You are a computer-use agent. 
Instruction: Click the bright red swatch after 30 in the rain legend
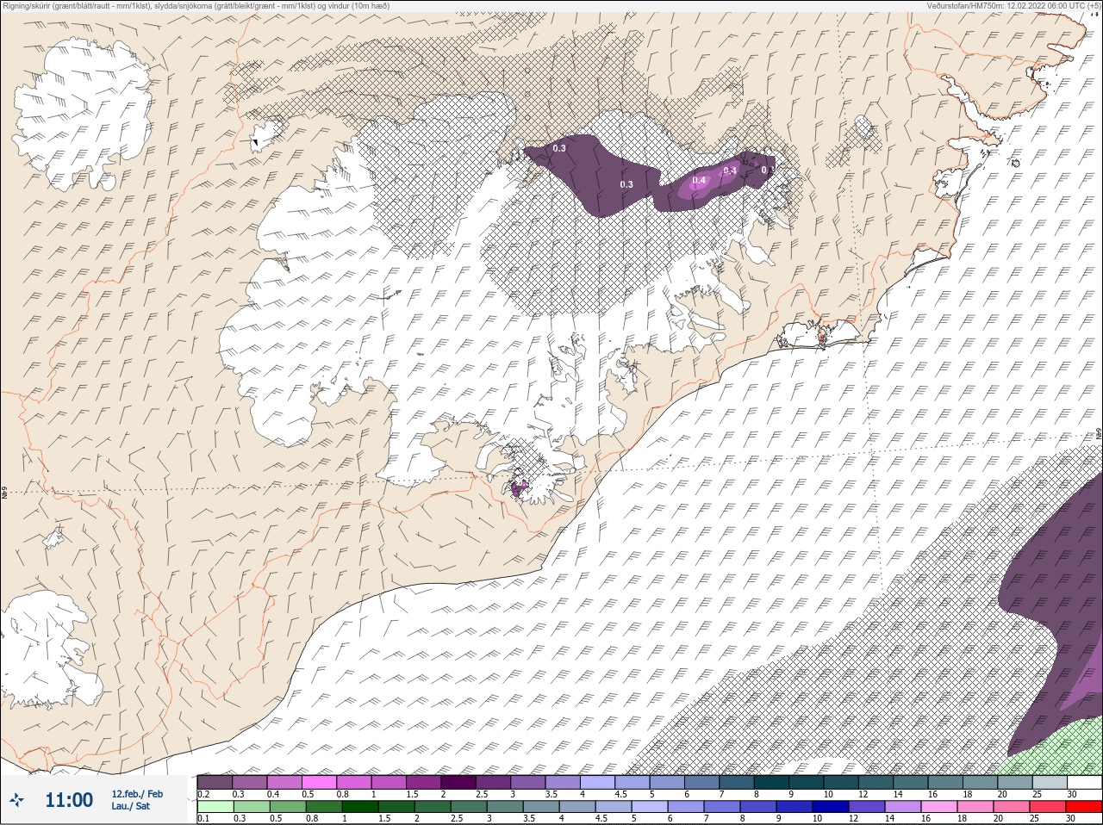coord(1084,808)
